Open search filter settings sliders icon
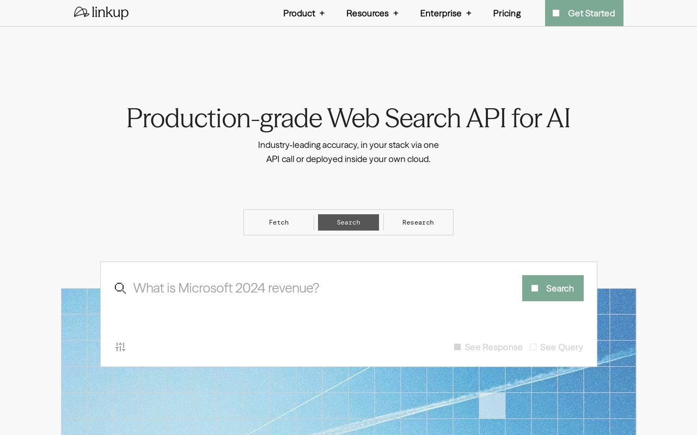The width and height of the screenshot is (697, 435). (x=120, y=347)
